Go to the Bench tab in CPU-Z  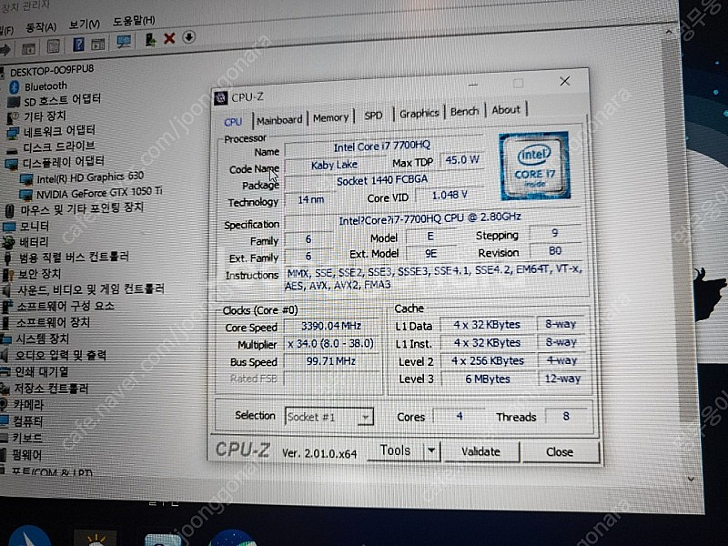click(464, 111)
